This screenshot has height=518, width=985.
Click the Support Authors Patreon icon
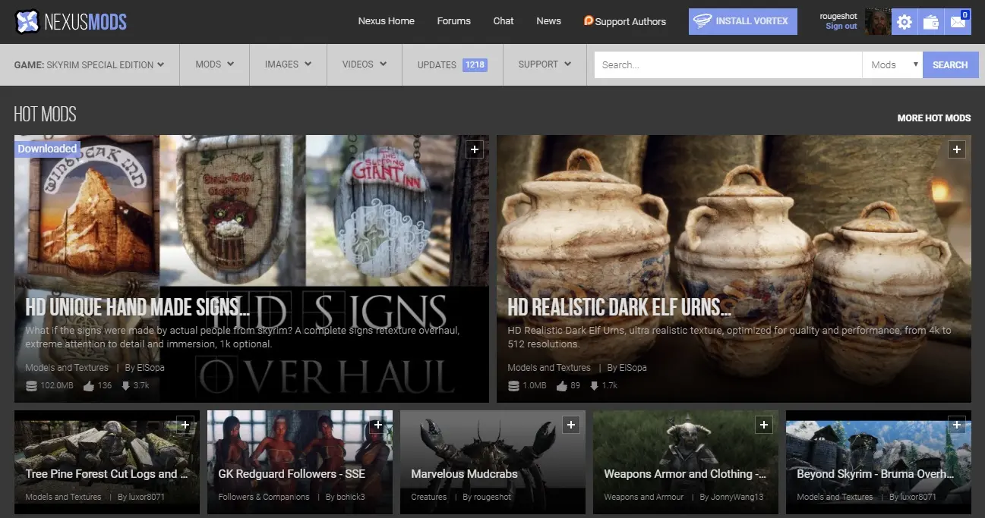point(588,20)
